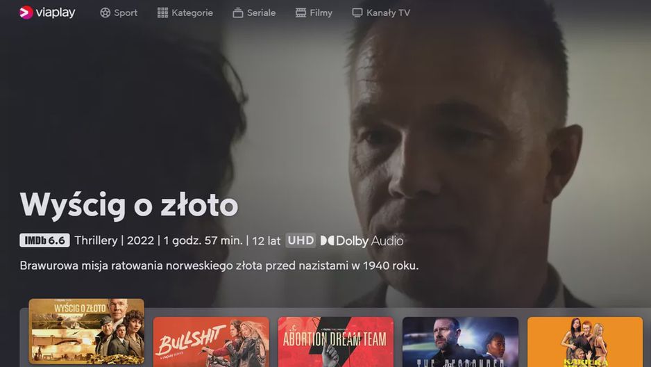Viewport: 651px width, 367px height.
Task: Click the Kanały TV screen icon
Action: tap(357, 13)
